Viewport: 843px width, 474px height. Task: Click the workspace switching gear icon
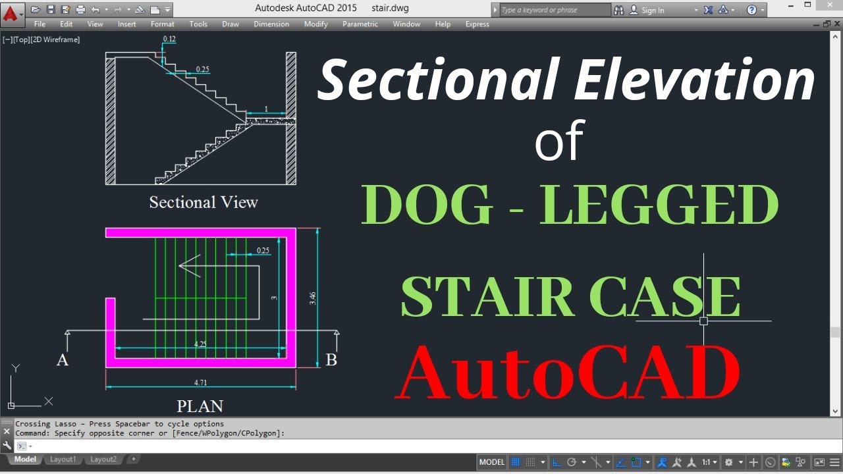(728, 462)
